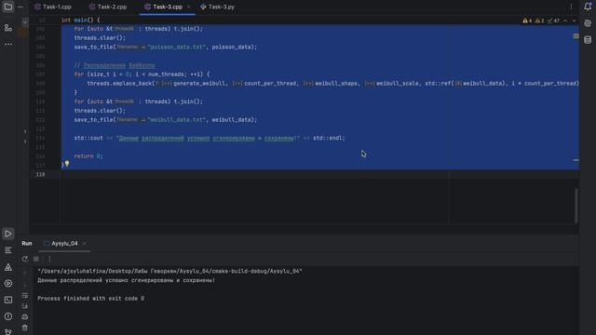Click the 'return 0;' line
Viewport: 596px width, 335px height.
pyautogui.click(x=88, y=156)
